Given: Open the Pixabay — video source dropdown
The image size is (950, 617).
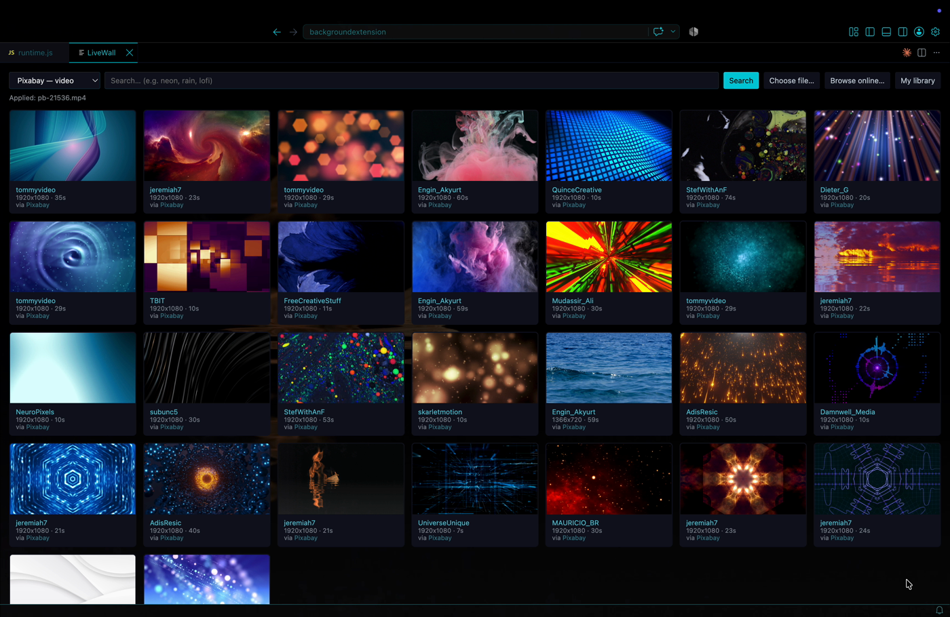Looking at the screenshot, I should (54, 81).
